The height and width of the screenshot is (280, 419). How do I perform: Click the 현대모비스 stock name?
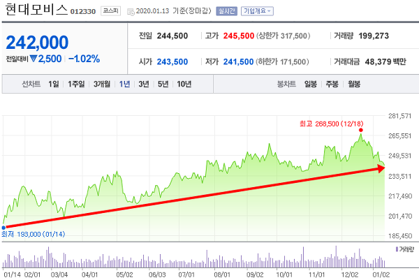[x=36, y=10]
